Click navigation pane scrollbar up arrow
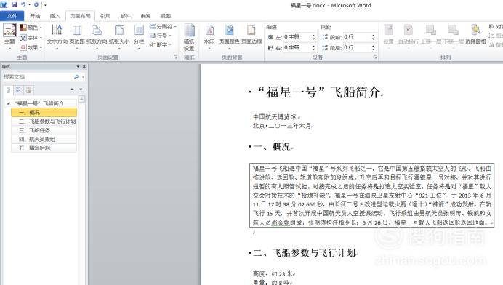Viewport: 503px width, 285px height. coord(82,99)
